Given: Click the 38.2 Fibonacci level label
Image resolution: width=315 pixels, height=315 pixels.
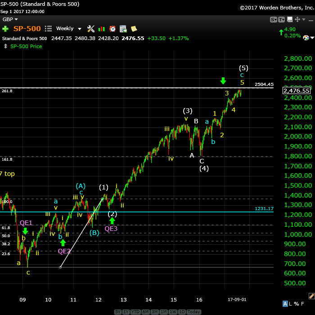Looking at the screenshot, I should tap(6, 244).
